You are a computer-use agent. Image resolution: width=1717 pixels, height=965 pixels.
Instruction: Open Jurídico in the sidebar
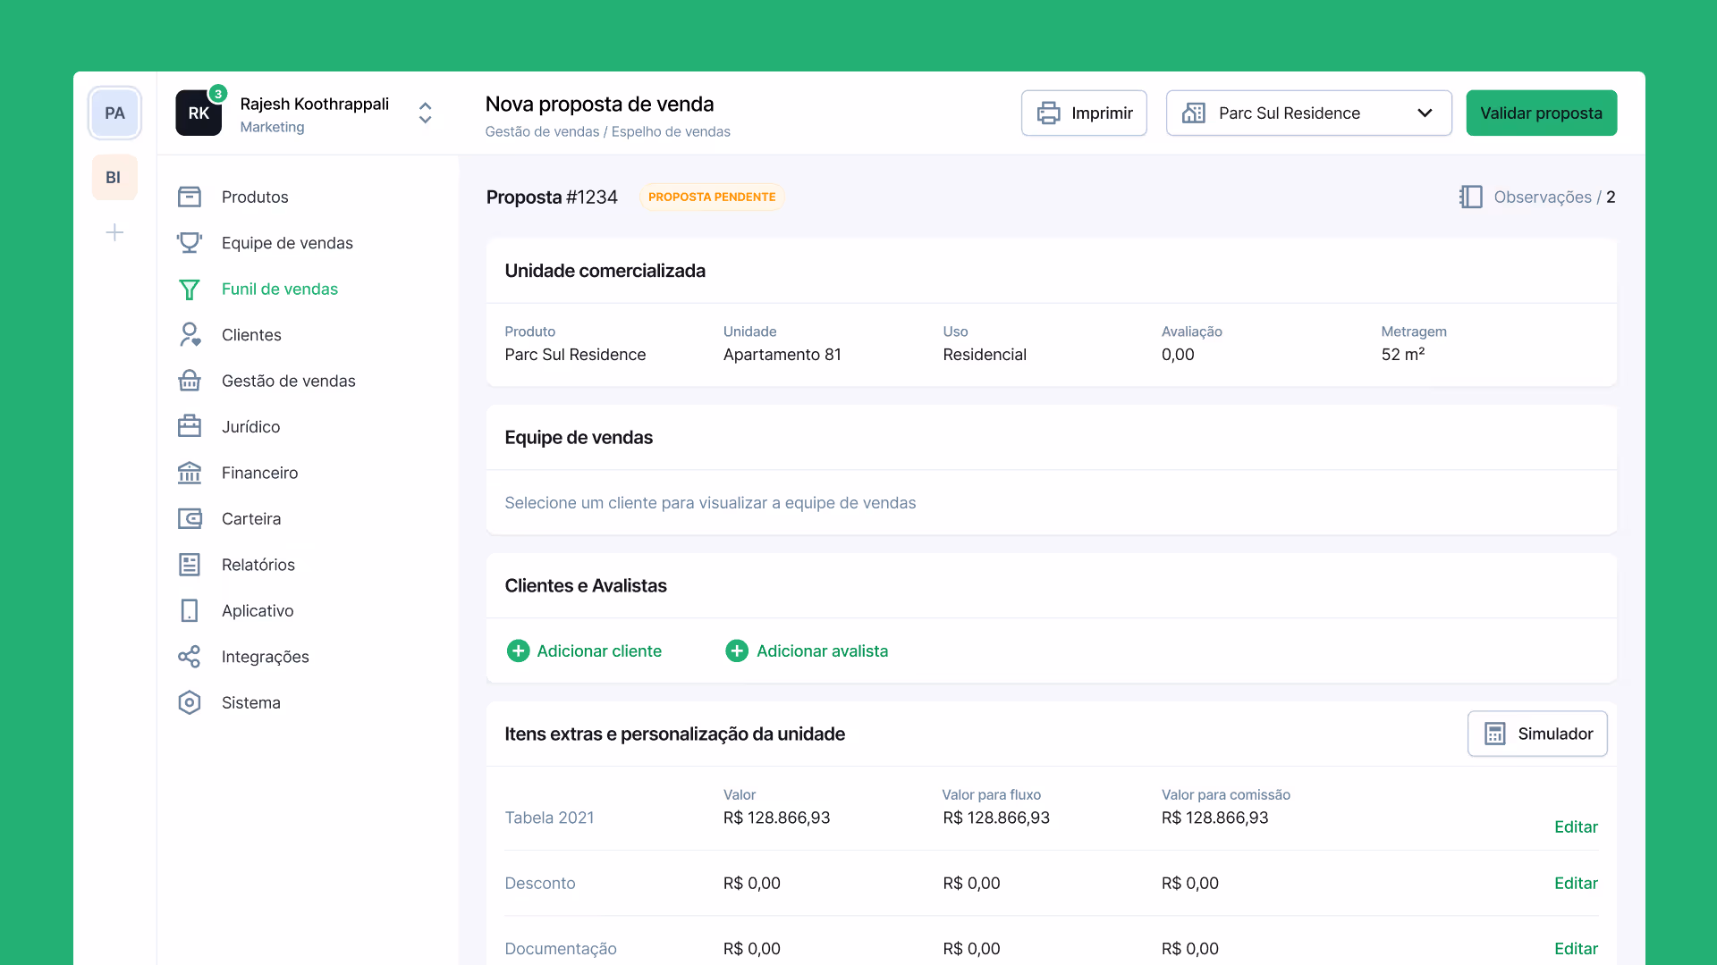pyautogui.click(x=250, y=427)
